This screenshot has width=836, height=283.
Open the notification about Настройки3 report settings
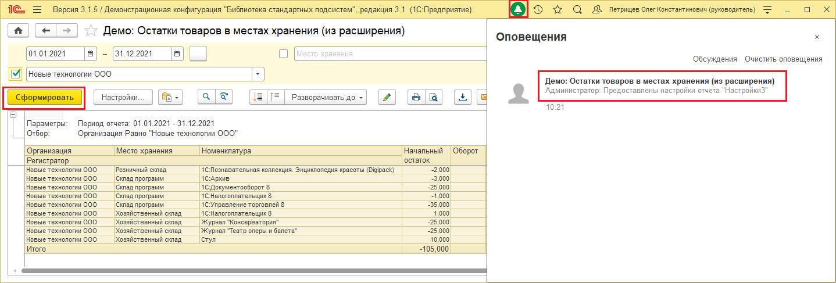664,86
